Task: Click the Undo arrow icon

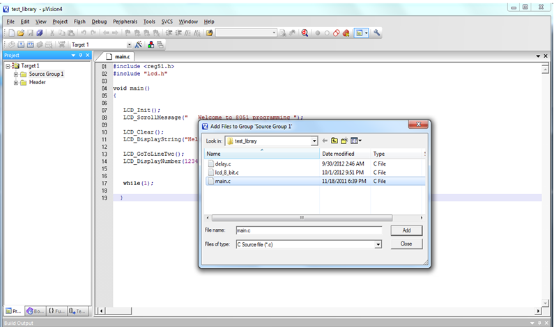Action: tap(84, 33)
